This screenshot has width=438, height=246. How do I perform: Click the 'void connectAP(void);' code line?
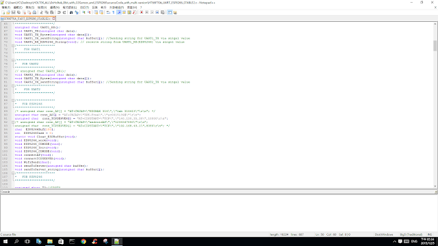tap(34, 155)
